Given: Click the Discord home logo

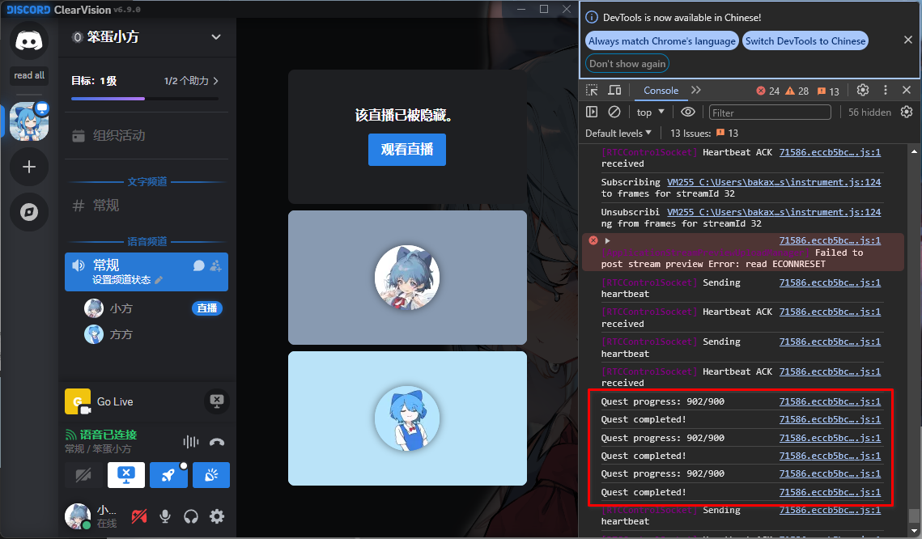Looking at the screenshot, I should (x=29, y=40).
